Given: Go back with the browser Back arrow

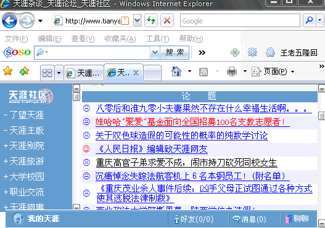Looking at the screenshot, I should (x=9, y=20).
